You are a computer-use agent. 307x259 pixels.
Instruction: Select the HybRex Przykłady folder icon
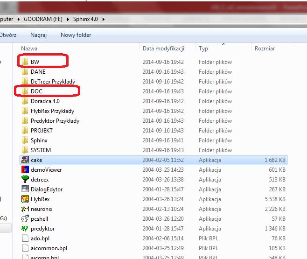(x=25, y=111)
